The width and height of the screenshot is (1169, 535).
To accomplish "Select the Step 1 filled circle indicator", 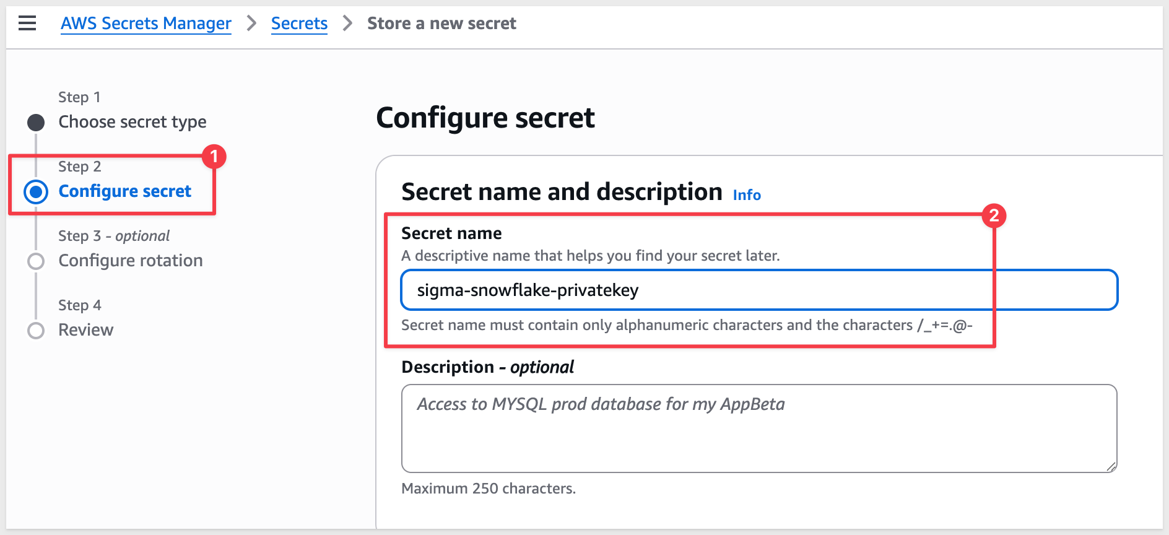I will coord(36,123).
